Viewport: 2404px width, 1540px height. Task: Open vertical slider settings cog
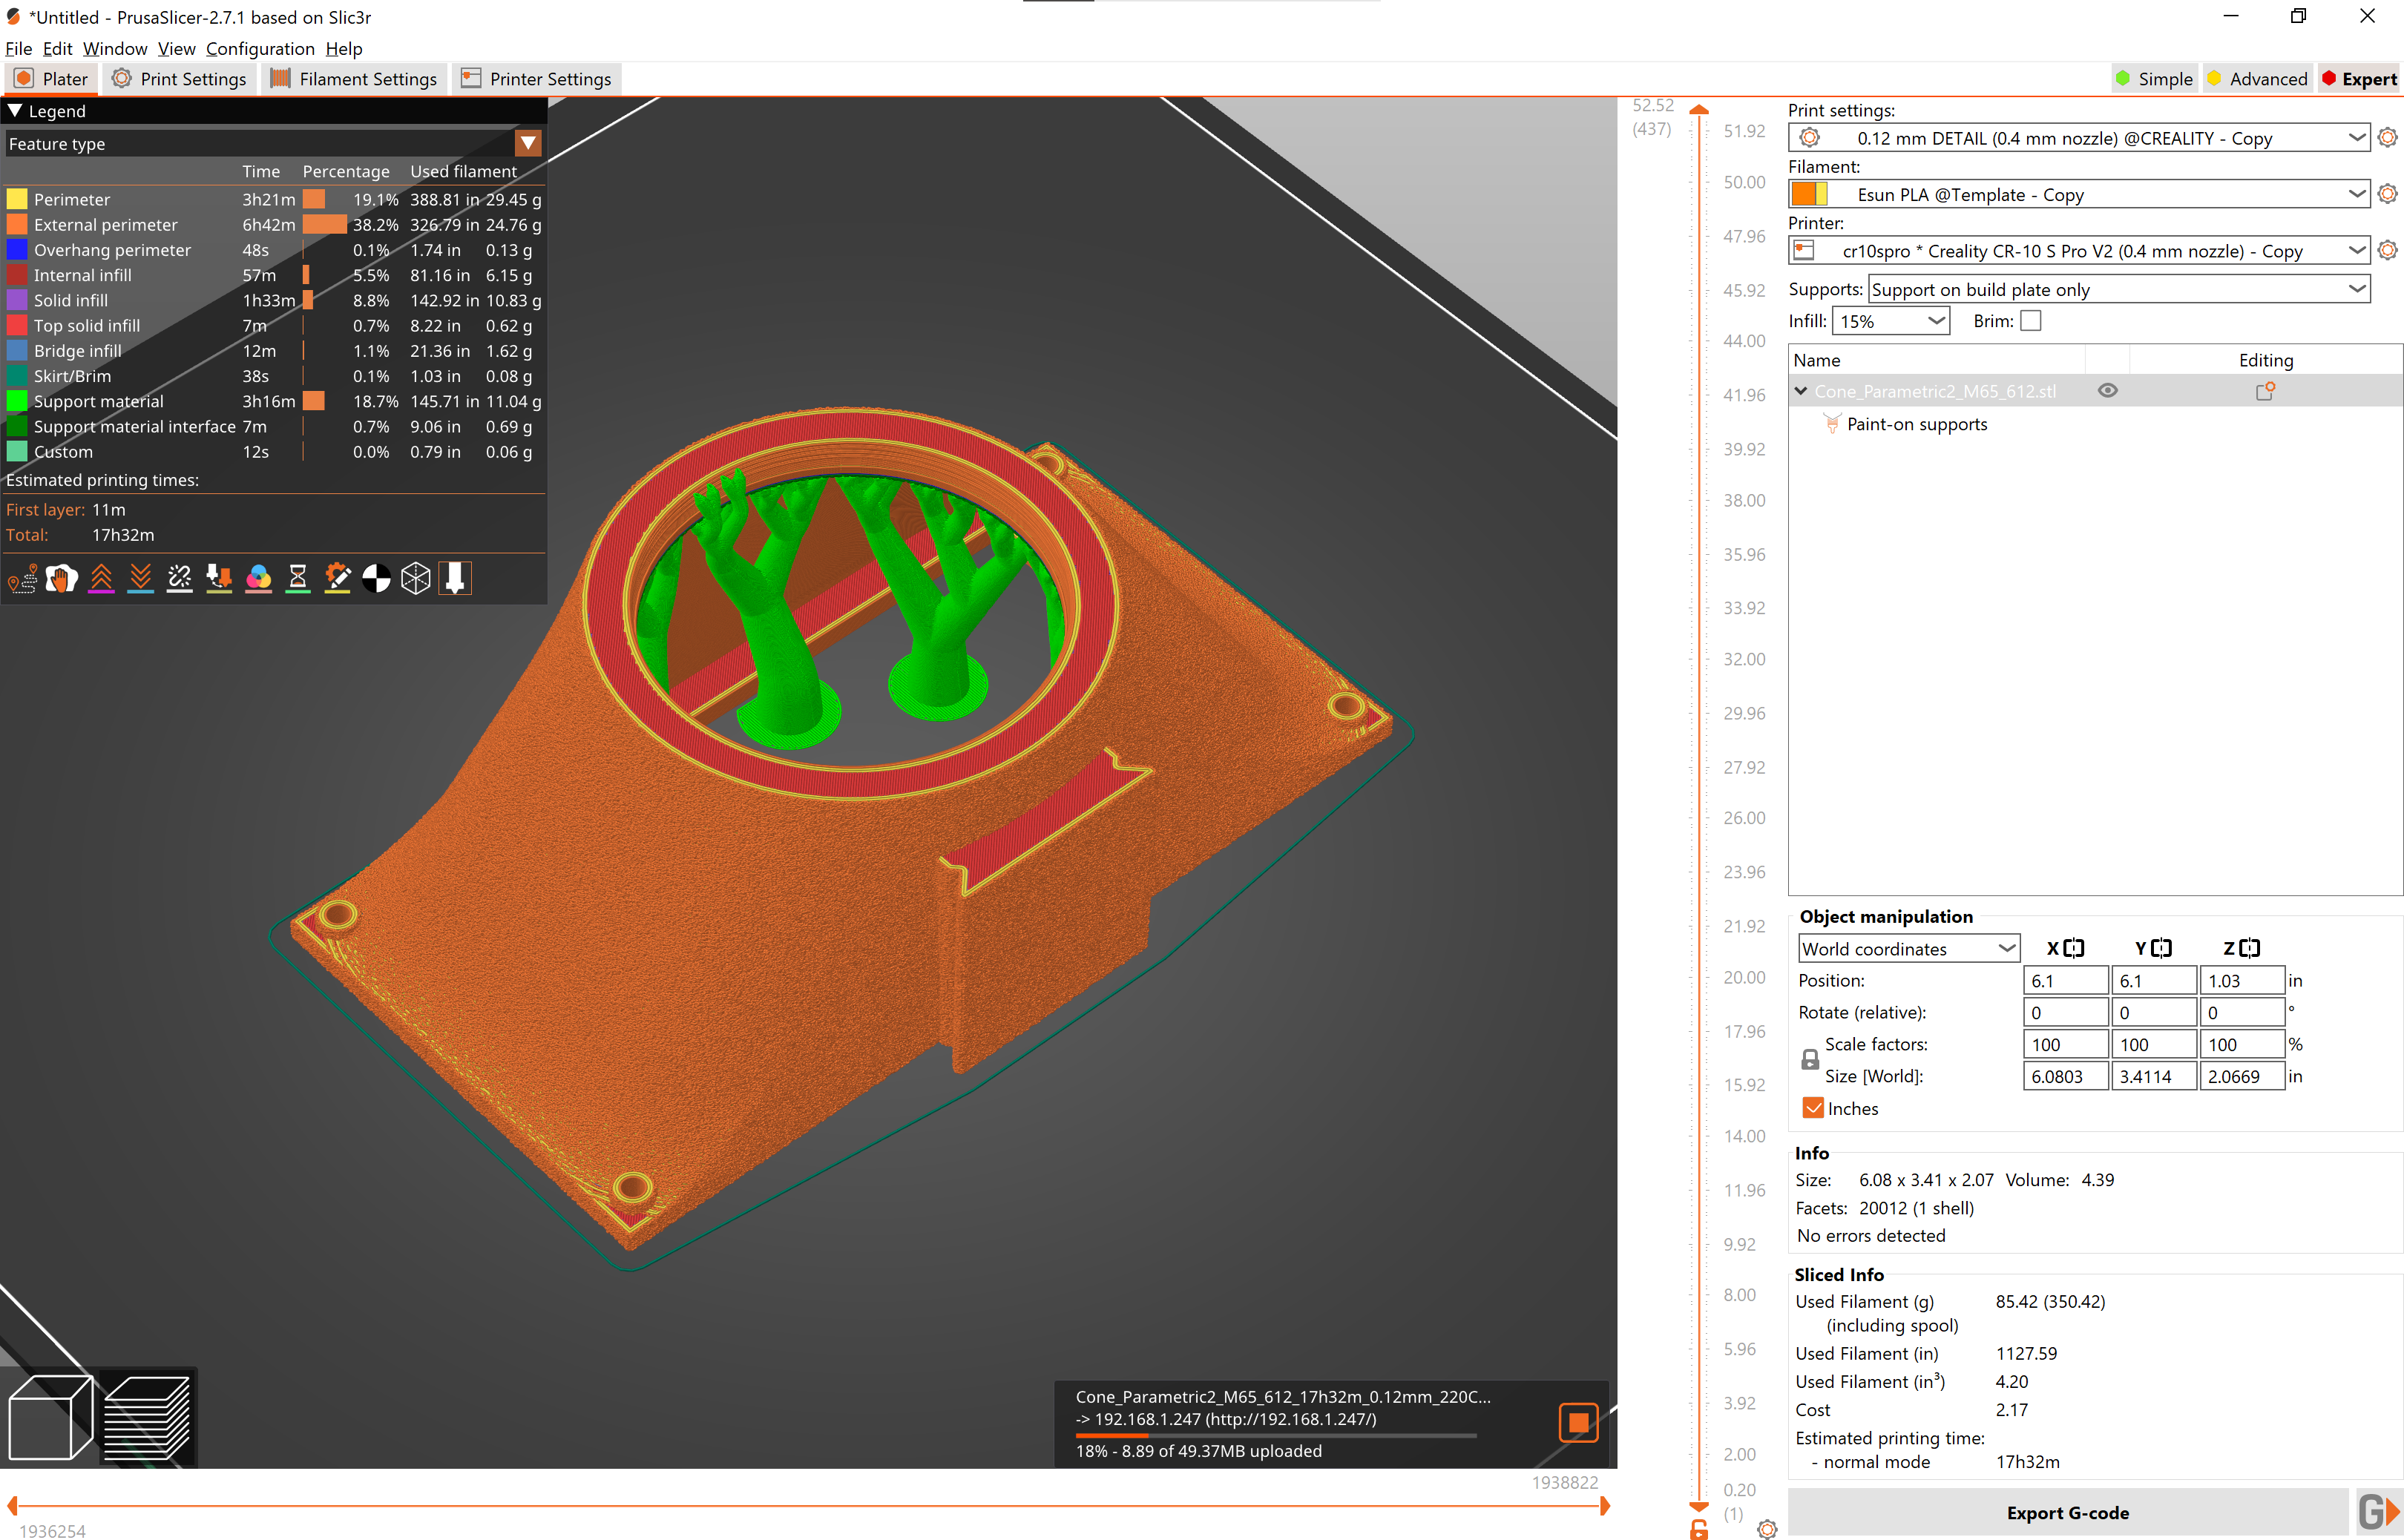click(x=1767, y=1529)
